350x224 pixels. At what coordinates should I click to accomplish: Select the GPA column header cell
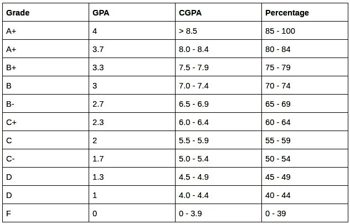click(132, 13)
